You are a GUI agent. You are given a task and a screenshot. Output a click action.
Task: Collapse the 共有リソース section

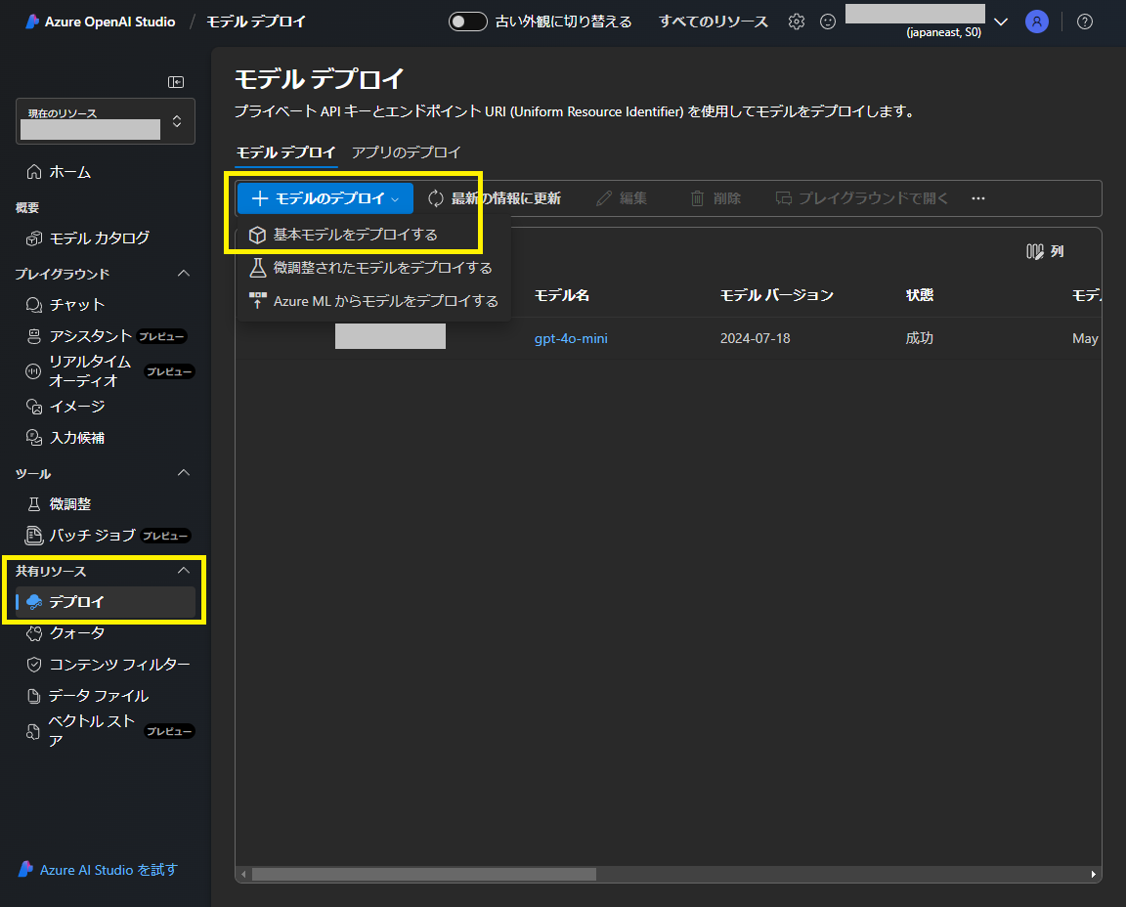[x=185, y=570]
